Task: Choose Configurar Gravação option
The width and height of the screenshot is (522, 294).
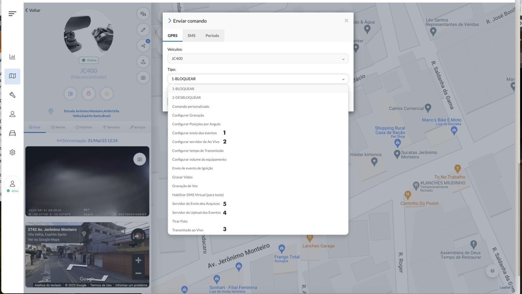Action: tap(258, 115)
